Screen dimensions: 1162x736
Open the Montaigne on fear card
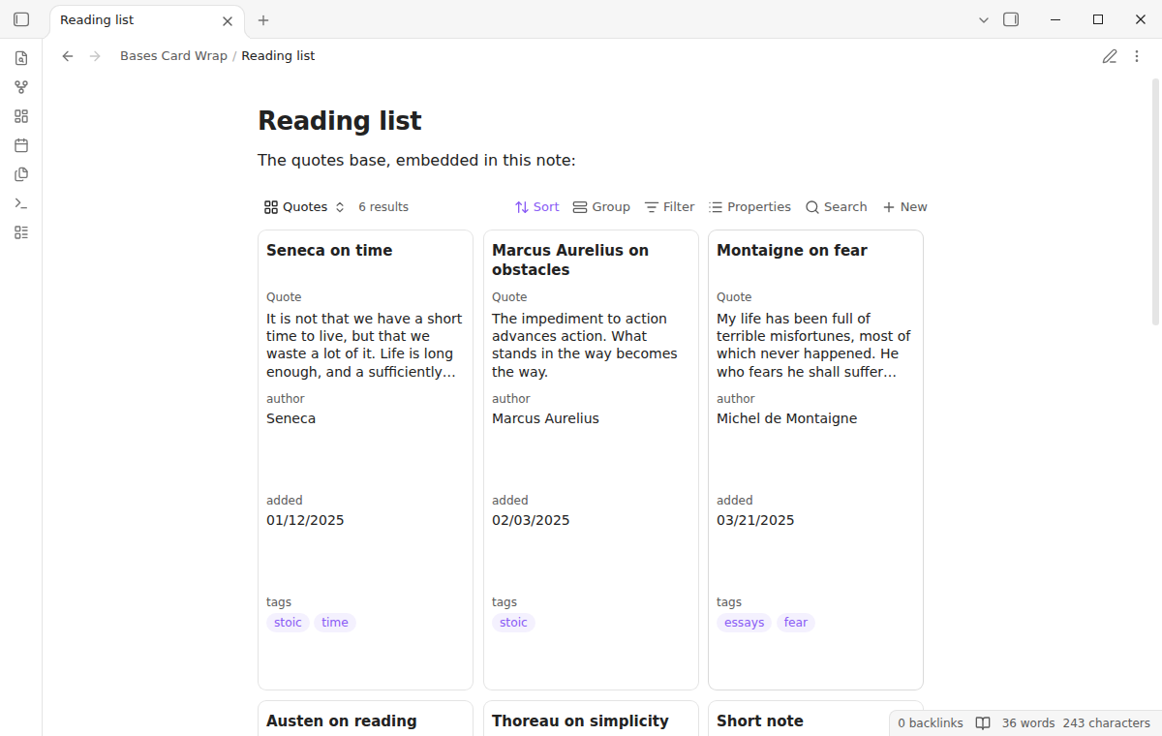click(x=815, y=460)
